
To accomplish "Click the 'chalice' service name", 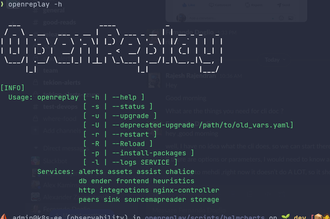I will (180, 171).
